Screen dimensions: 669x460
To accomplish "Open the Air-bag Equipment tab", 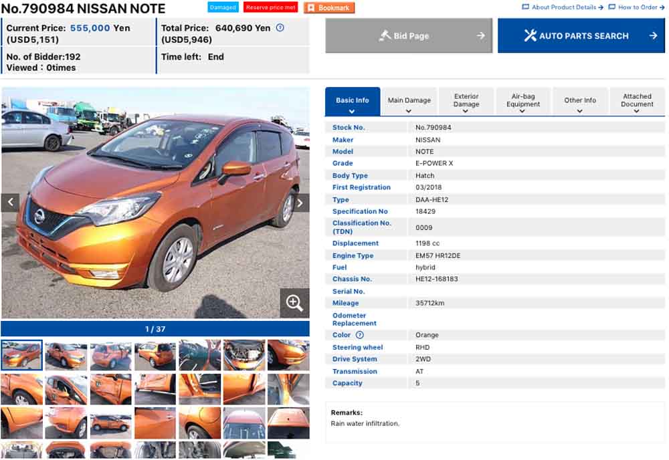I will (523, 102).
